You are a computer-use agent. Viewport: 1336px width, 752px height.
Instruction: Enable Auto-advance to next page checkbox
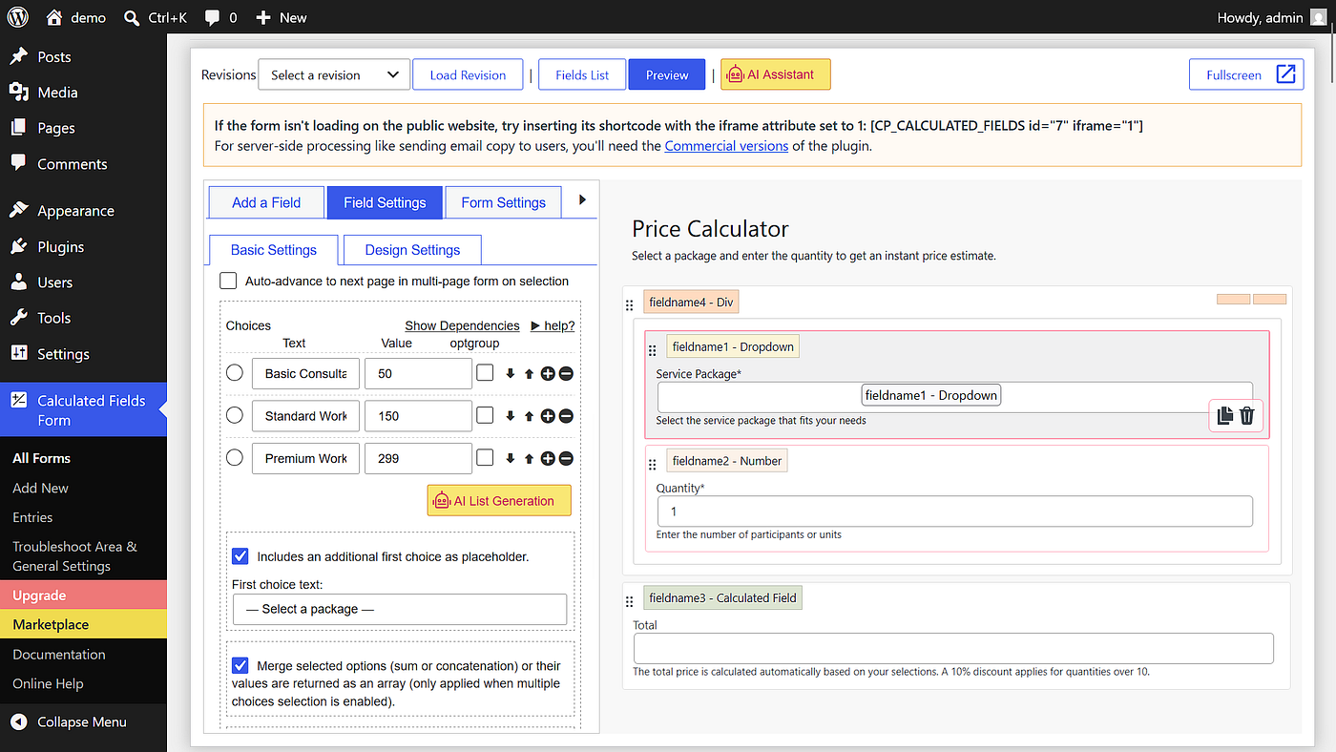228,281
